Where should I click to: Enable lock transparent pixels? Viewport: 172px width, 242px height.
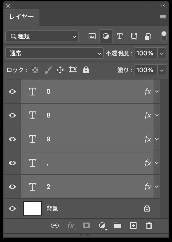click(34, 70)
